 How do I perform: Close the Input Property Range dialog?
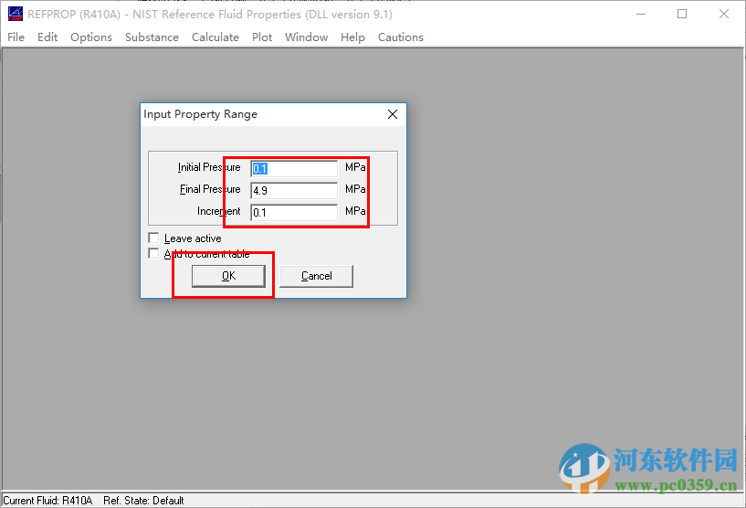[x=393, y=114]
